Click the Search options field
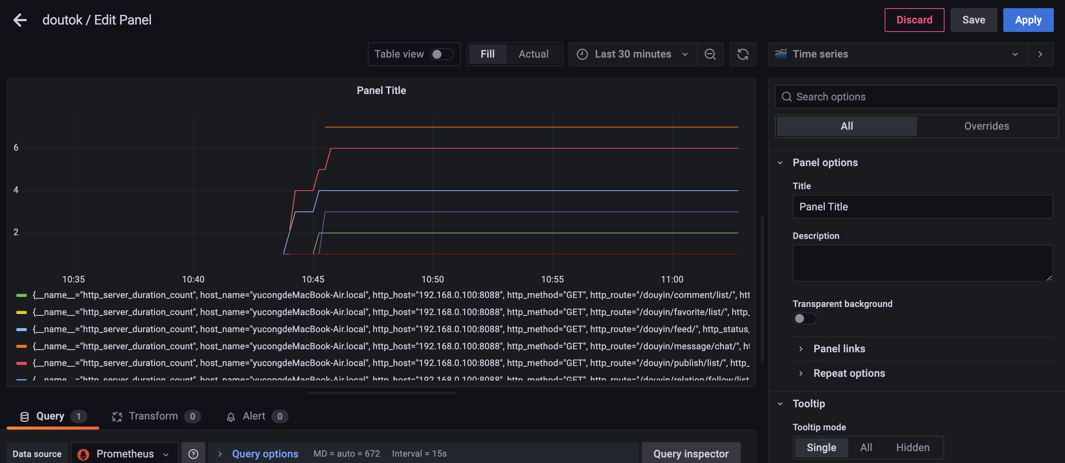The height and width of the screenshot is (463, 1065). coord(916,97)
